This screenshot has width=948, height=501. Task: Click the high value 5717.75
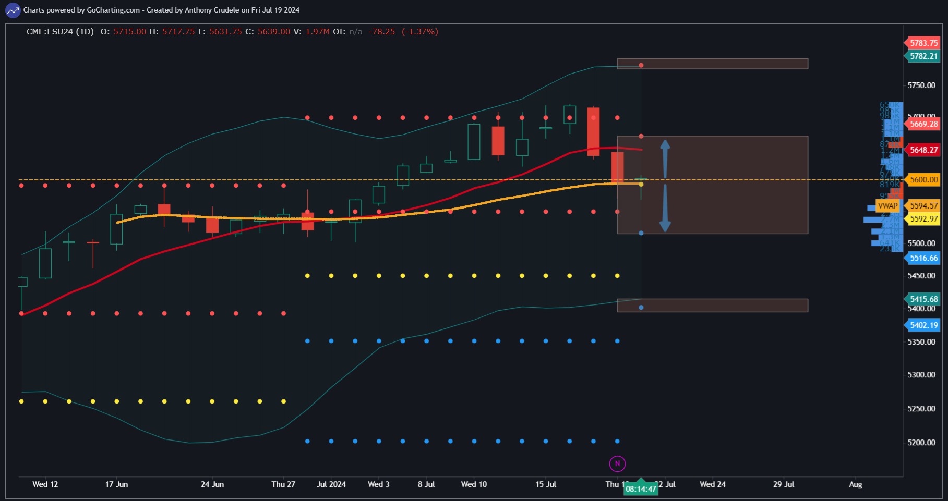tap(178, 32)
